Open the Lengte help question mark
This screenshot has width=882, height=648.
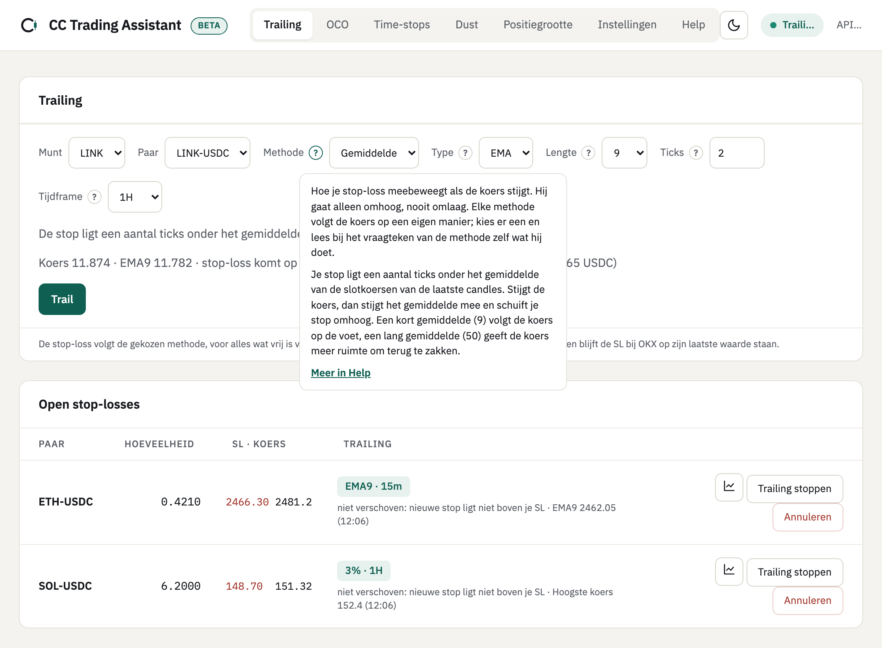pyautogui.click(x=589, y=153)
